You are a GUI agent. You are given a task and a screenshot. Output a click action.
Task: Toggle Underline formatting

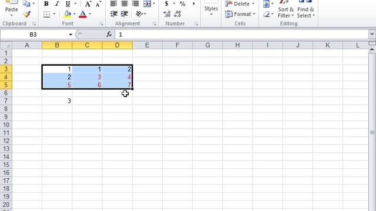coord(68,4)
